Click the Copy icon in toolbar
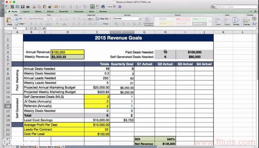Screen dimensions: 259x148 tap(40, 7)
